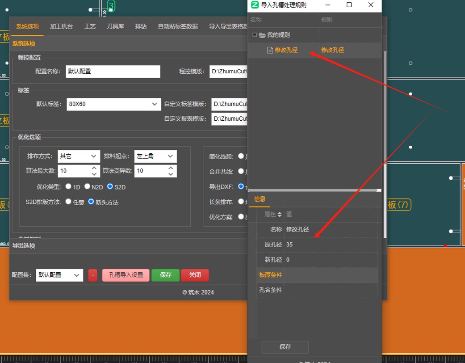
Task: Click the pink 孔槽导入设置 button
Action: [x=126, y=275]
